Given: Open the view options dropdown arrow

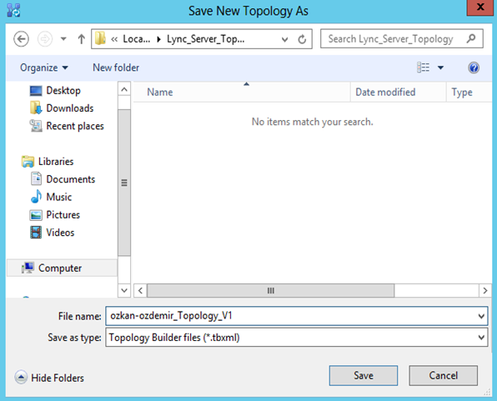Looking at the screenshot, I should click(x=440, y=68).
